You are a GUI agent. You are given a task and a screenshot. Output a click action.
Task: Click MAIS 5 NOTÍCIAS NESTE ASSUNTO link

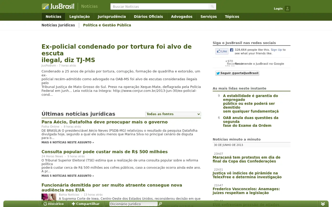68,176
